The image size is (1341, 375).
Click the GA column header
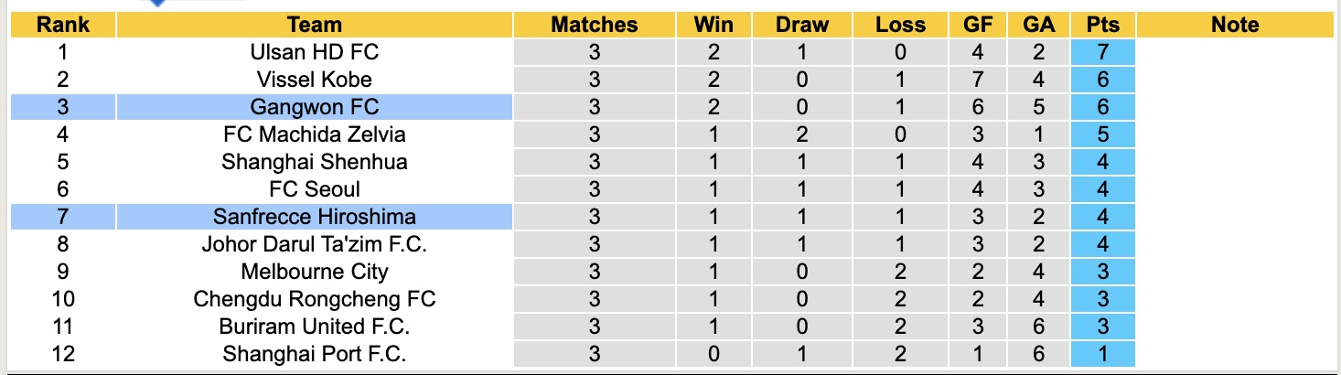pos(1040,26)
